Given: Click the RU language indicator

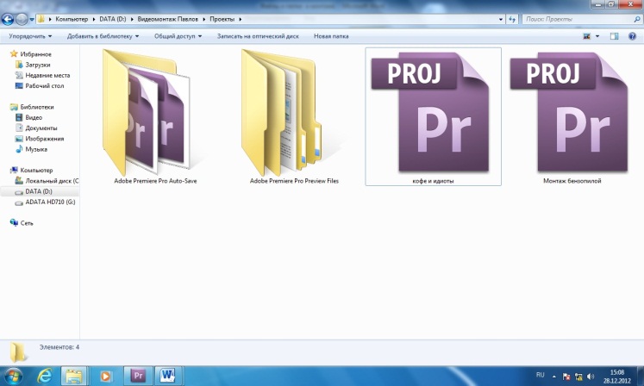Looking at the screenshot, I should pos(540,375).
